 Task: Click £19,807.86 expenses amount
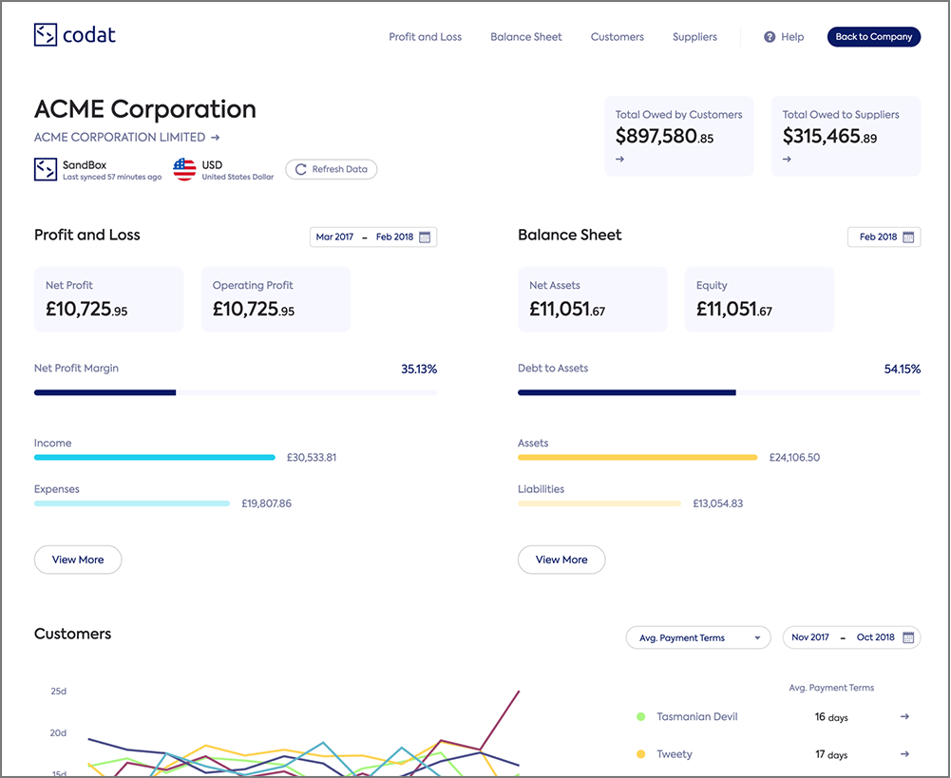point(267,503)
